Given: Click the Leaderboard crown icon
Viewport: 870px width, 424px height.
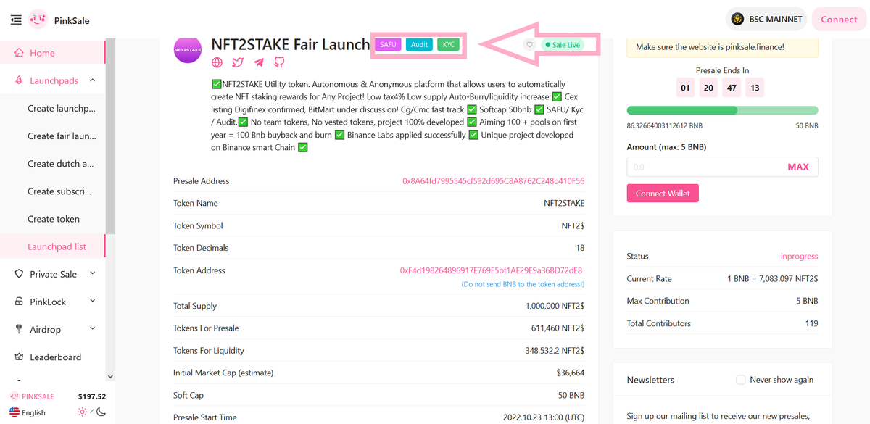Looking at the screenshot, I should point(19,357).
